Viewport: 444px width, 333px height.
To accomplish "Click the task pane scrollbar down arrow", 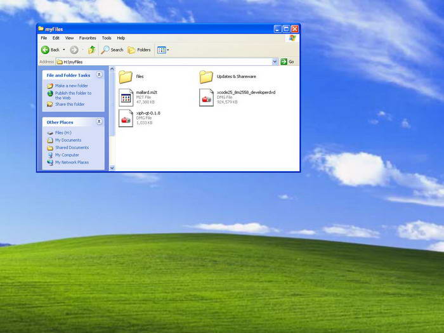I will tap(112, 168).
